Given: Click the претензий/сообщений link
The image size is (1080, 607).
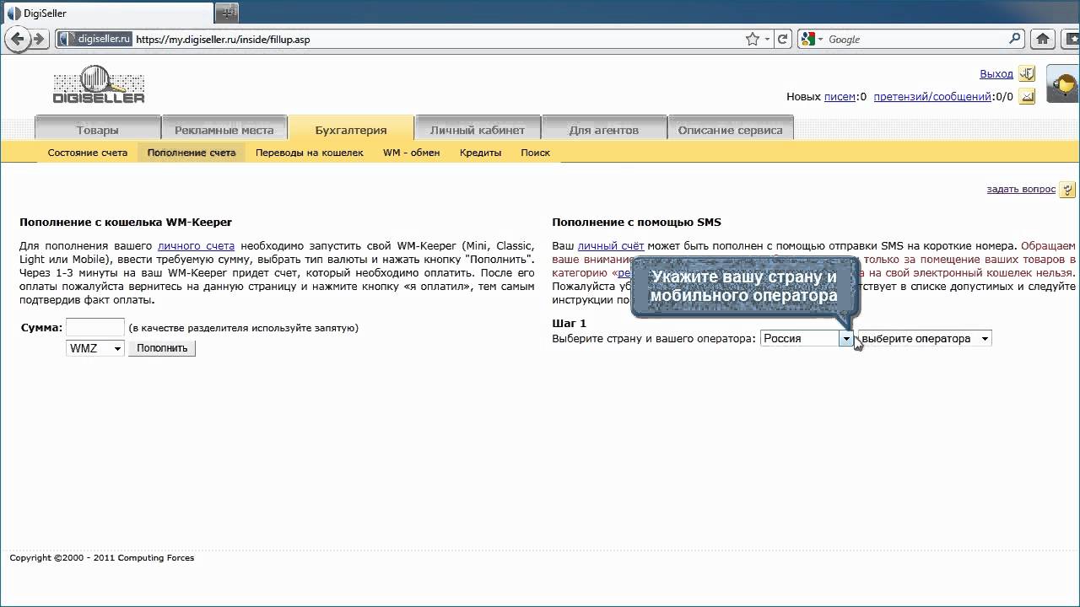Looking at the screenshot, I should tap(932, 97).
